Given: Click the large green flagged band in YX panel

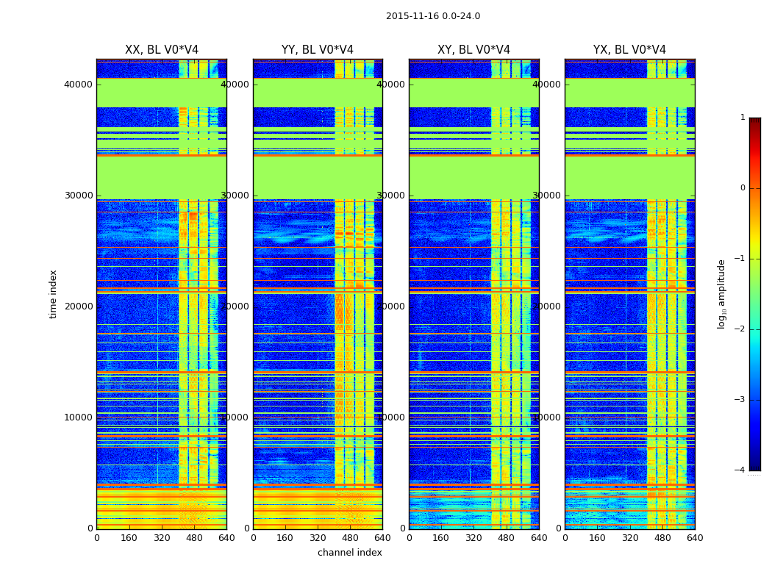Looking at the screenshot, I should [629, 177].
